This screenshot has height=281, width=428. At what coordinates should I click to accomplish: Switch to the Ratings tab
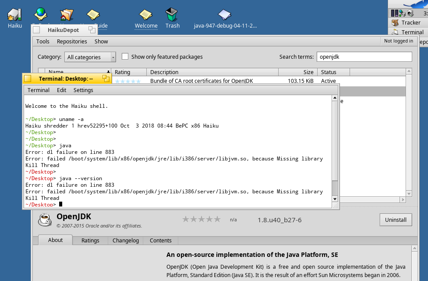(x=90, y=241)
